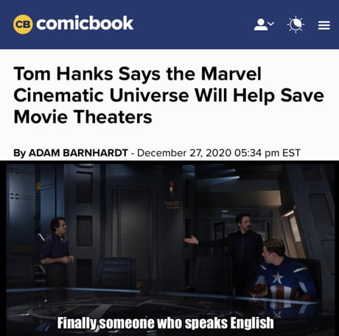Viewport: 339px width, 336px height.
Task: Open the Avengers meme image
Action: (x=169, y=248)
